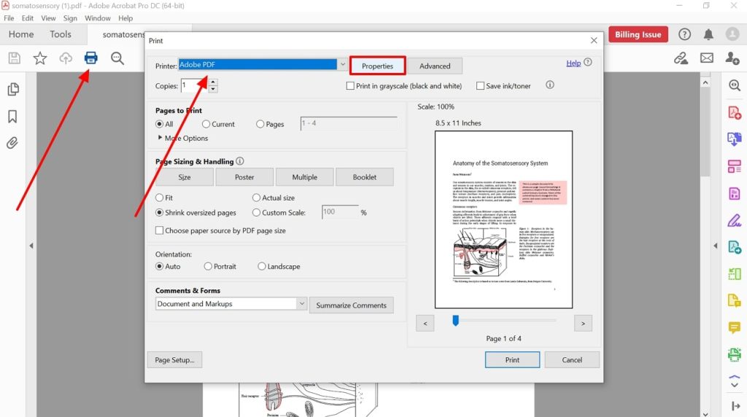Click the Summarize Comments button
Screen dimensions: 747x417
pyautogui.click(x=352, y=305)
